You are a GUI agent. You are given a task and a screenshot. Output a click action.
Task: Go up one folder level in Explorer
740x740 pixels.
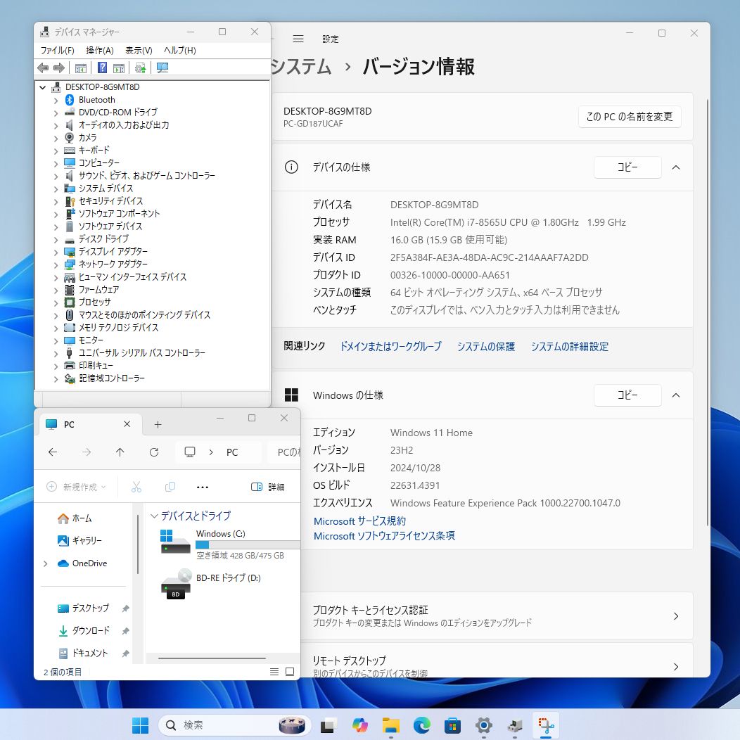[120, 452]
